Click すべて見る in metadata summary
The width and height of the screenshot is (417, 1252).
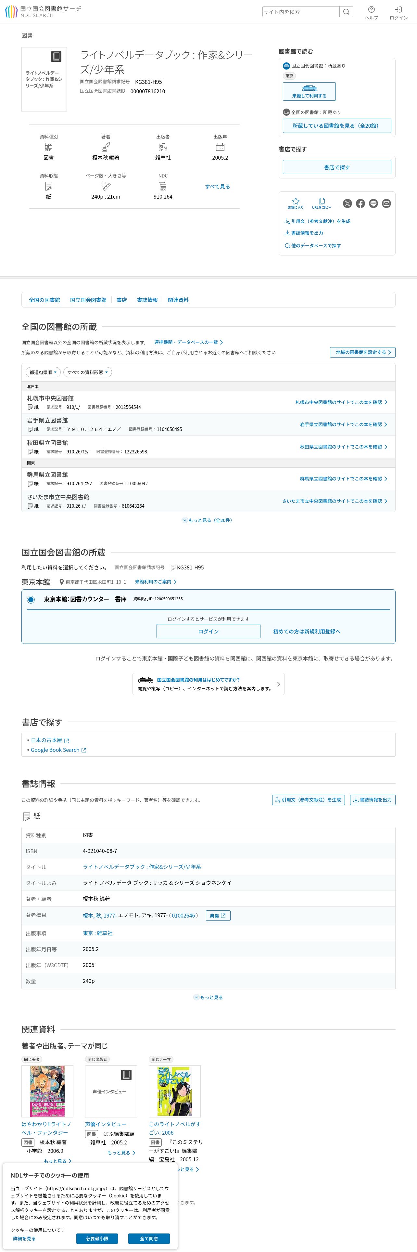tap(218, 187)
